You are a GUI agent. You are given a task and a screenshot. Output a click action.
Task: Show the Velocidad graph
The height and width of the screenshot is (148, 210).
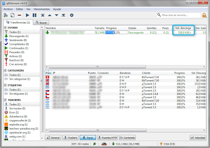(x=198, y=138)
